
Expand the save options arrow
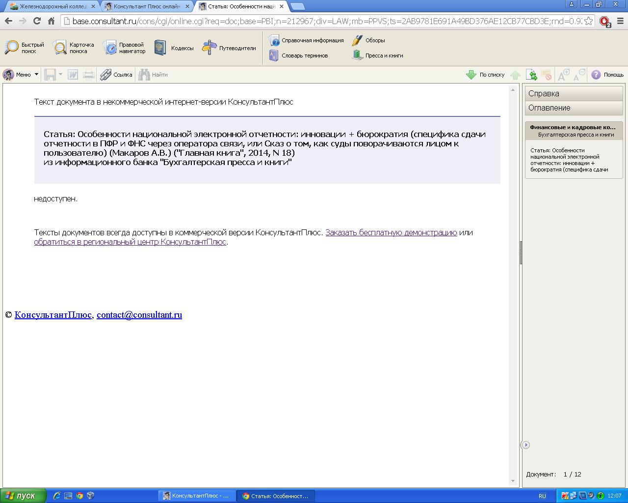(x=61, y=75)
